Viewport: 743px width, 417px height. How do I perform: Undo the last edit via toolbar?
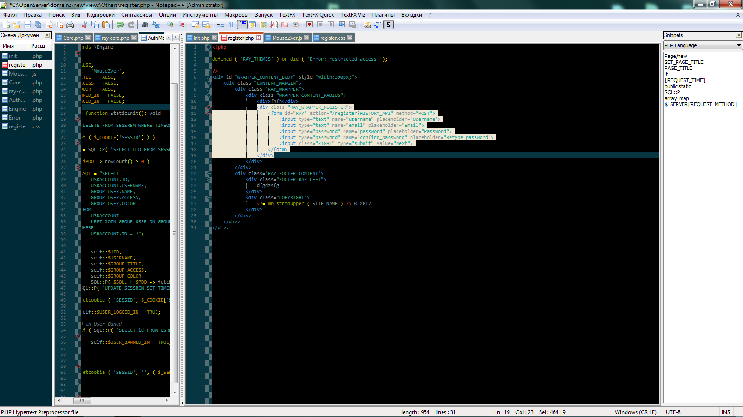coord(120,25)
